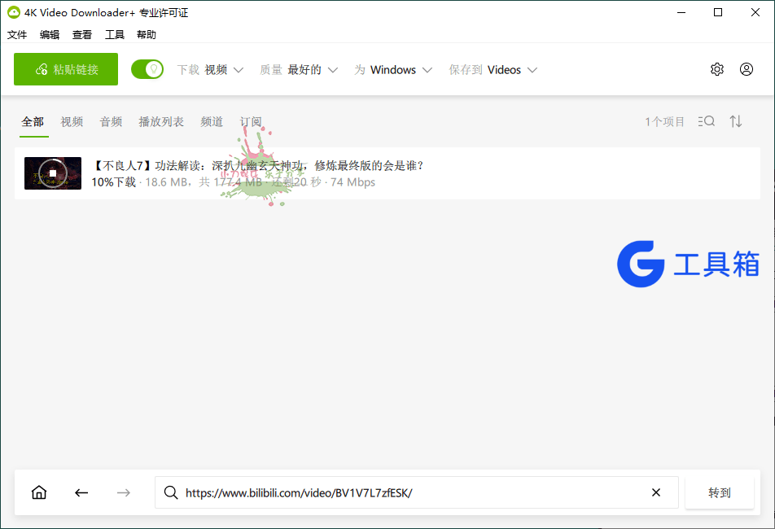Click the 转到 go button
Image resolution: width=775 pixels, height=529 pixels.
720,492
